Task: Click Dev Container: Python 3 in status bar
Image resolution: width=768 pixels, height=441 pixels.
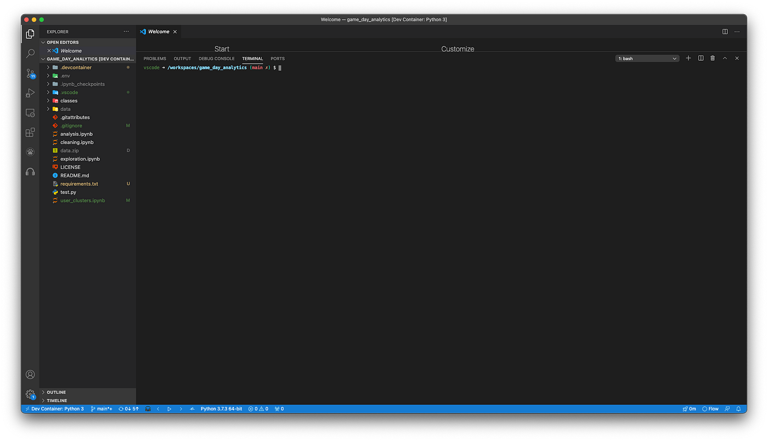Action: (54, 409)
